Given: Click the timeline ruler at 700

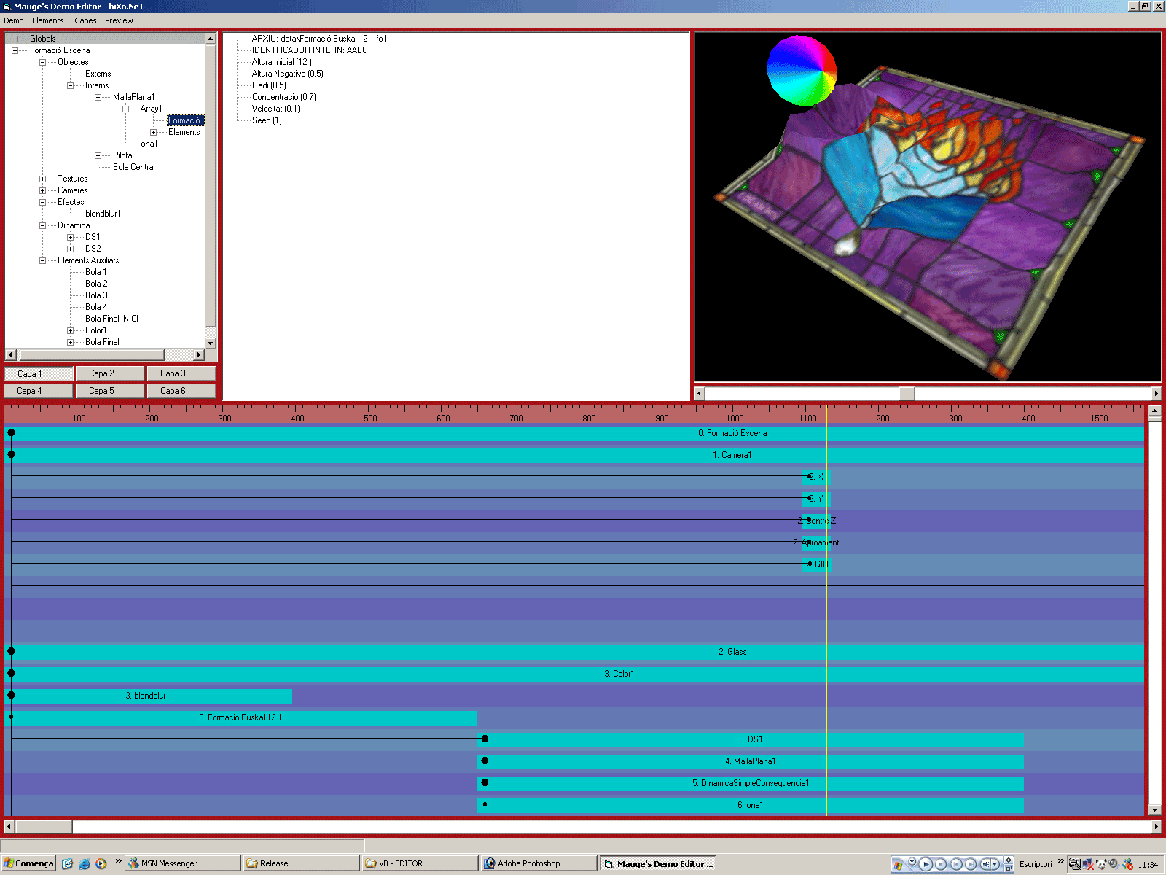Looking at the screenshot, I should coord(516,418).
